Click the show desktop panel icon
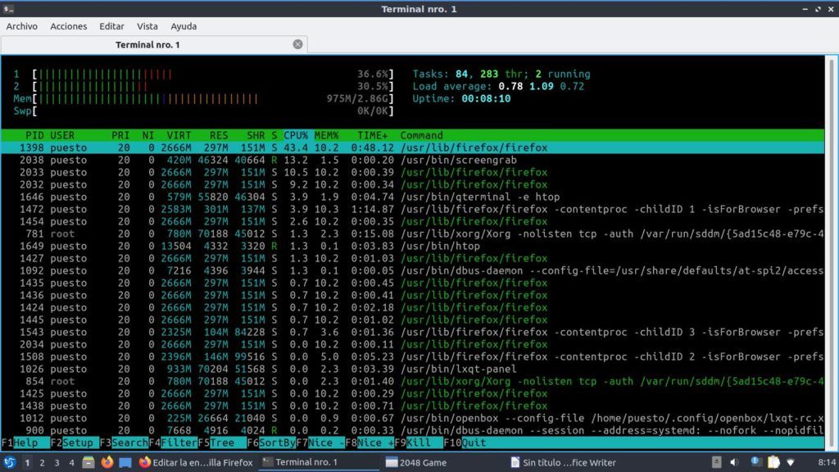Image resolution: width=839 pixels, height=472 pixels. (125, 463)
